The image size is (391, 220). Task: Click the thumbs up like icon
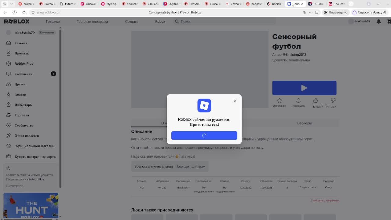pos(315,100)
